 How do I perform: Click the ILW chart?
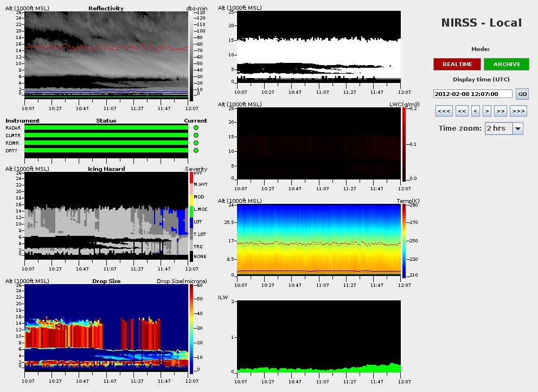tap(318, 336)
